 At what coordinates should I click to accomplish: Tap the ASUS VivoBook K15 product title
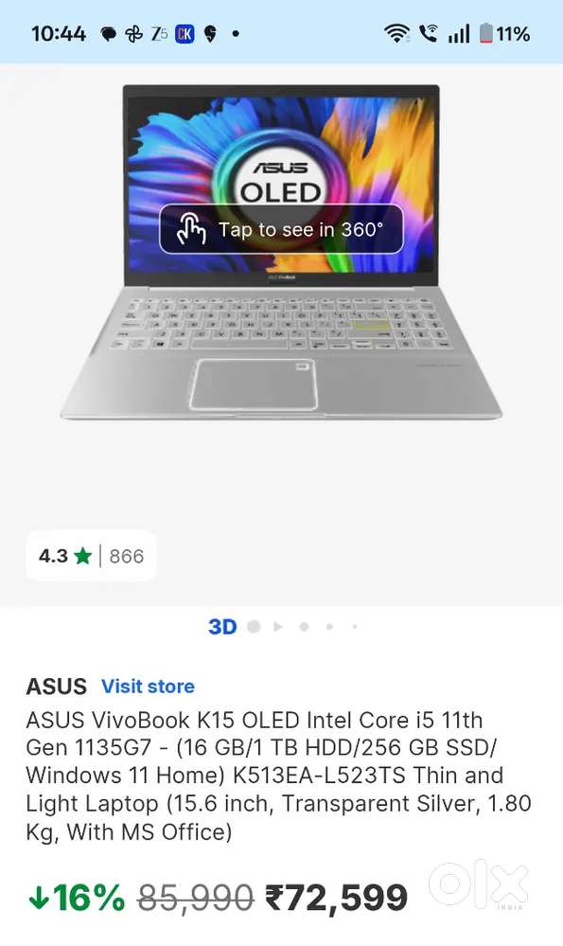point(278,776)
